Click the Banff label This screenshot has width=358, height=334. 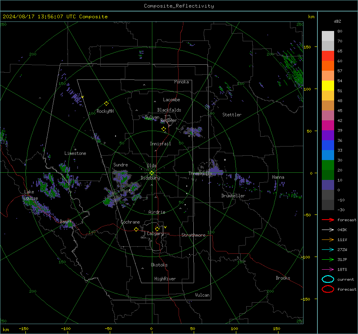66,222
